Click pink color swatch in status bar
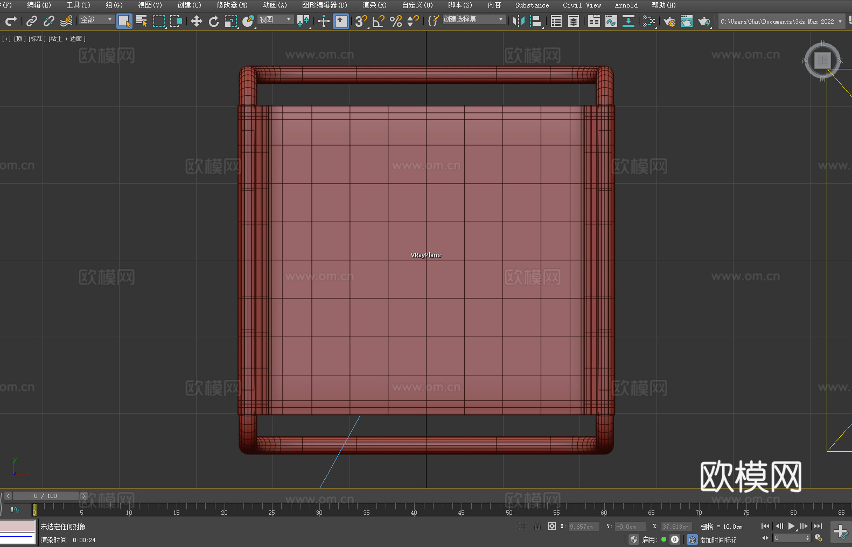 17,526
